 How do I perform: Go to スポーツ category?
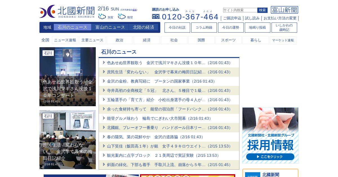point(228,40)
